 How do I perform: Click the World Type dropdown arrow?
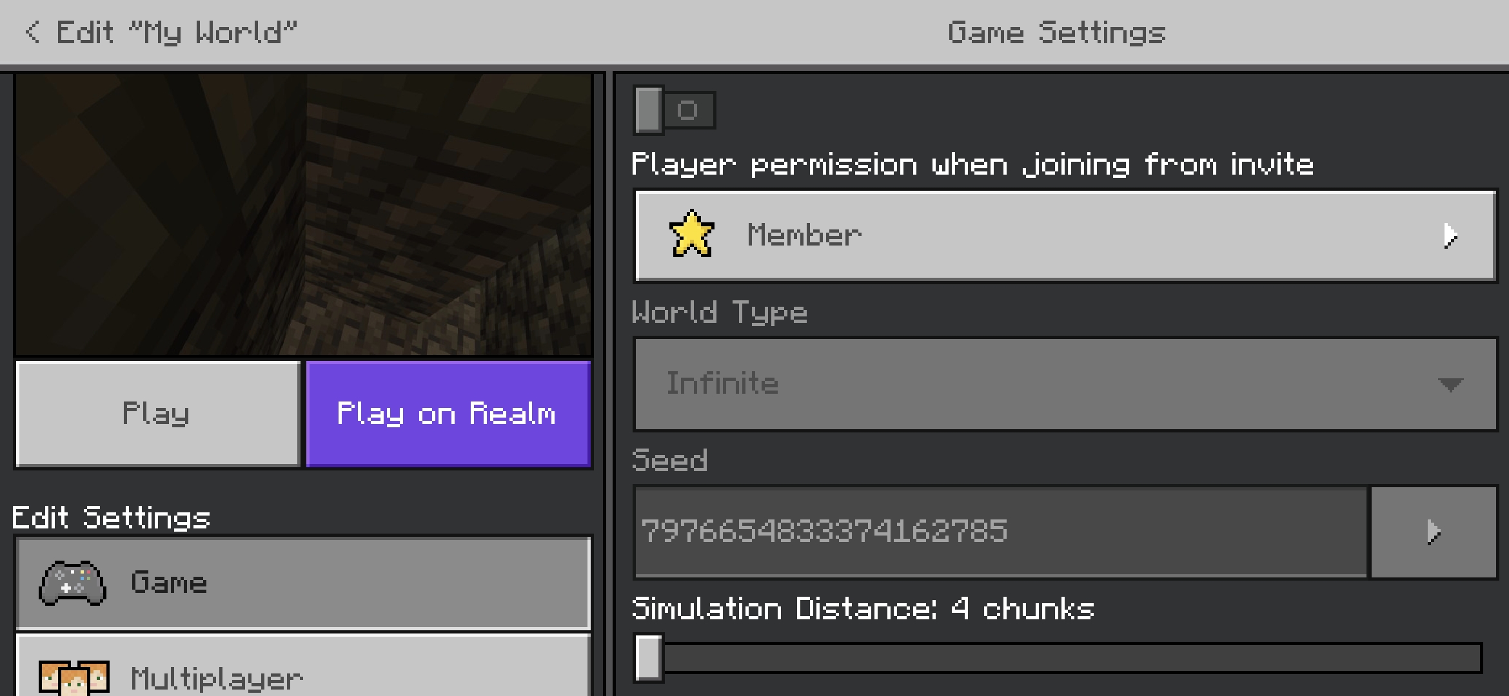tap(1450, 385)
